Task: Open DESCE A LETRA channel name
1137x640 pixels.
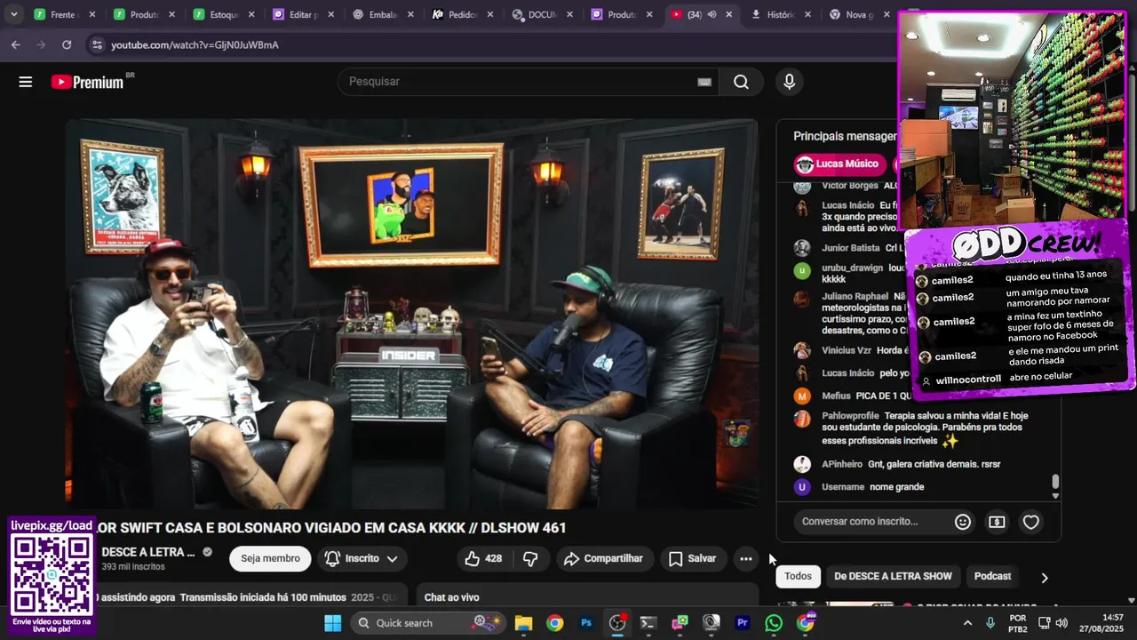Action: pyautogui.click(x=147, y=552)
